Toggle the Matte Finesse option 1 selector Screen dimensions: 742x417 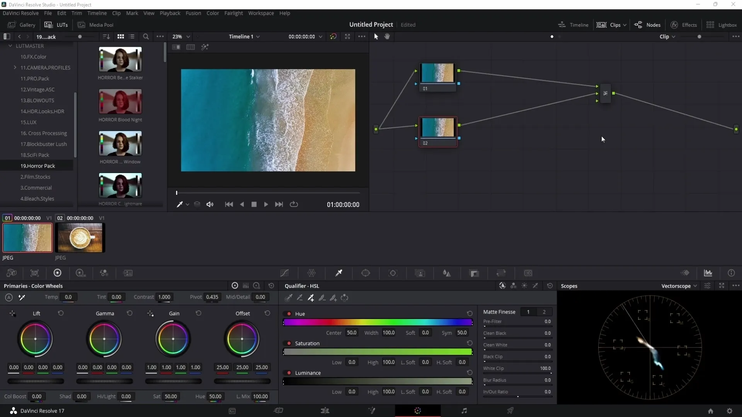coord(528,312)
